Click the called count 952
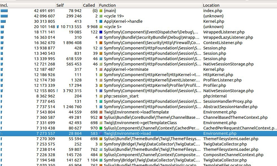Screen dimensions: 277x166 tap(94, 117)
